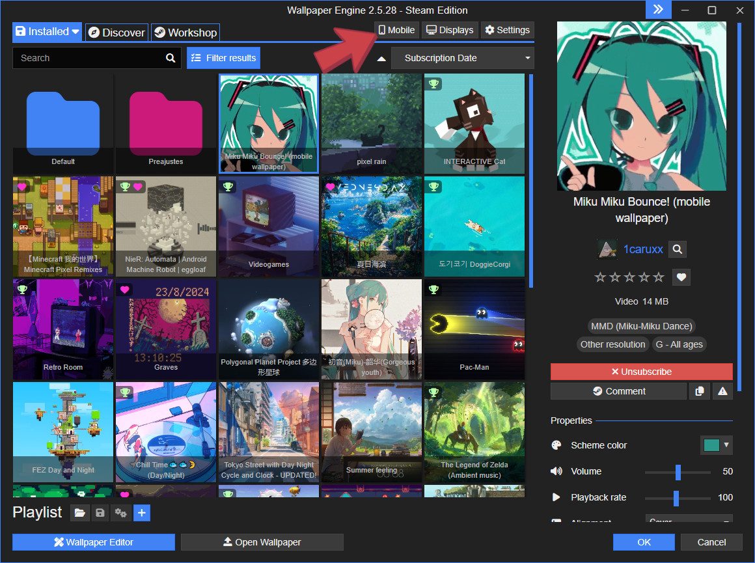Open the Settings tab
The image size is (755, 563).
click(508, 30)
